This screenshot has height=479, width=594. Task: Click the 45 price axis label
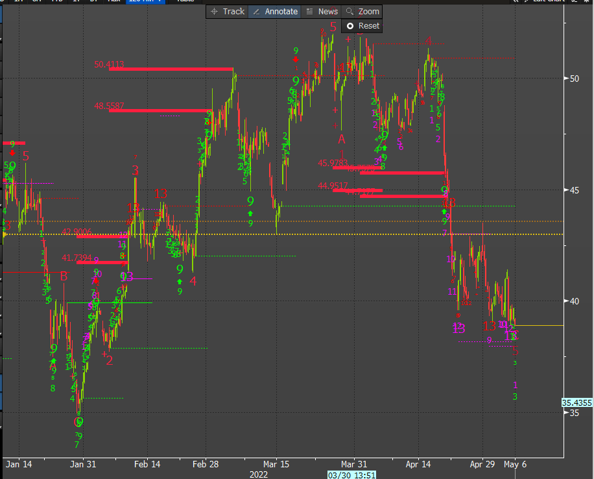(575, 190)
